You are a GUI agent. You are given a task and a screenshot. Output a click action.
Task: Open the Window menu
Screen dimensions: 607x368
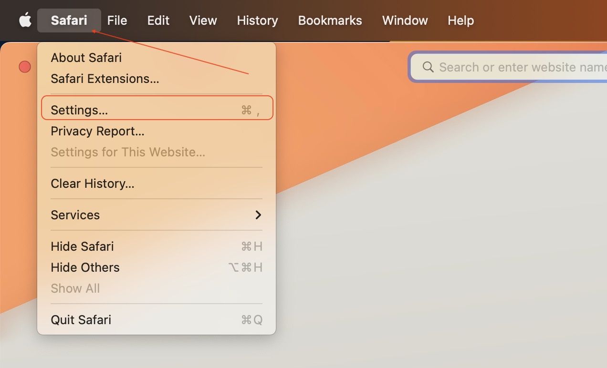[404, 20]
